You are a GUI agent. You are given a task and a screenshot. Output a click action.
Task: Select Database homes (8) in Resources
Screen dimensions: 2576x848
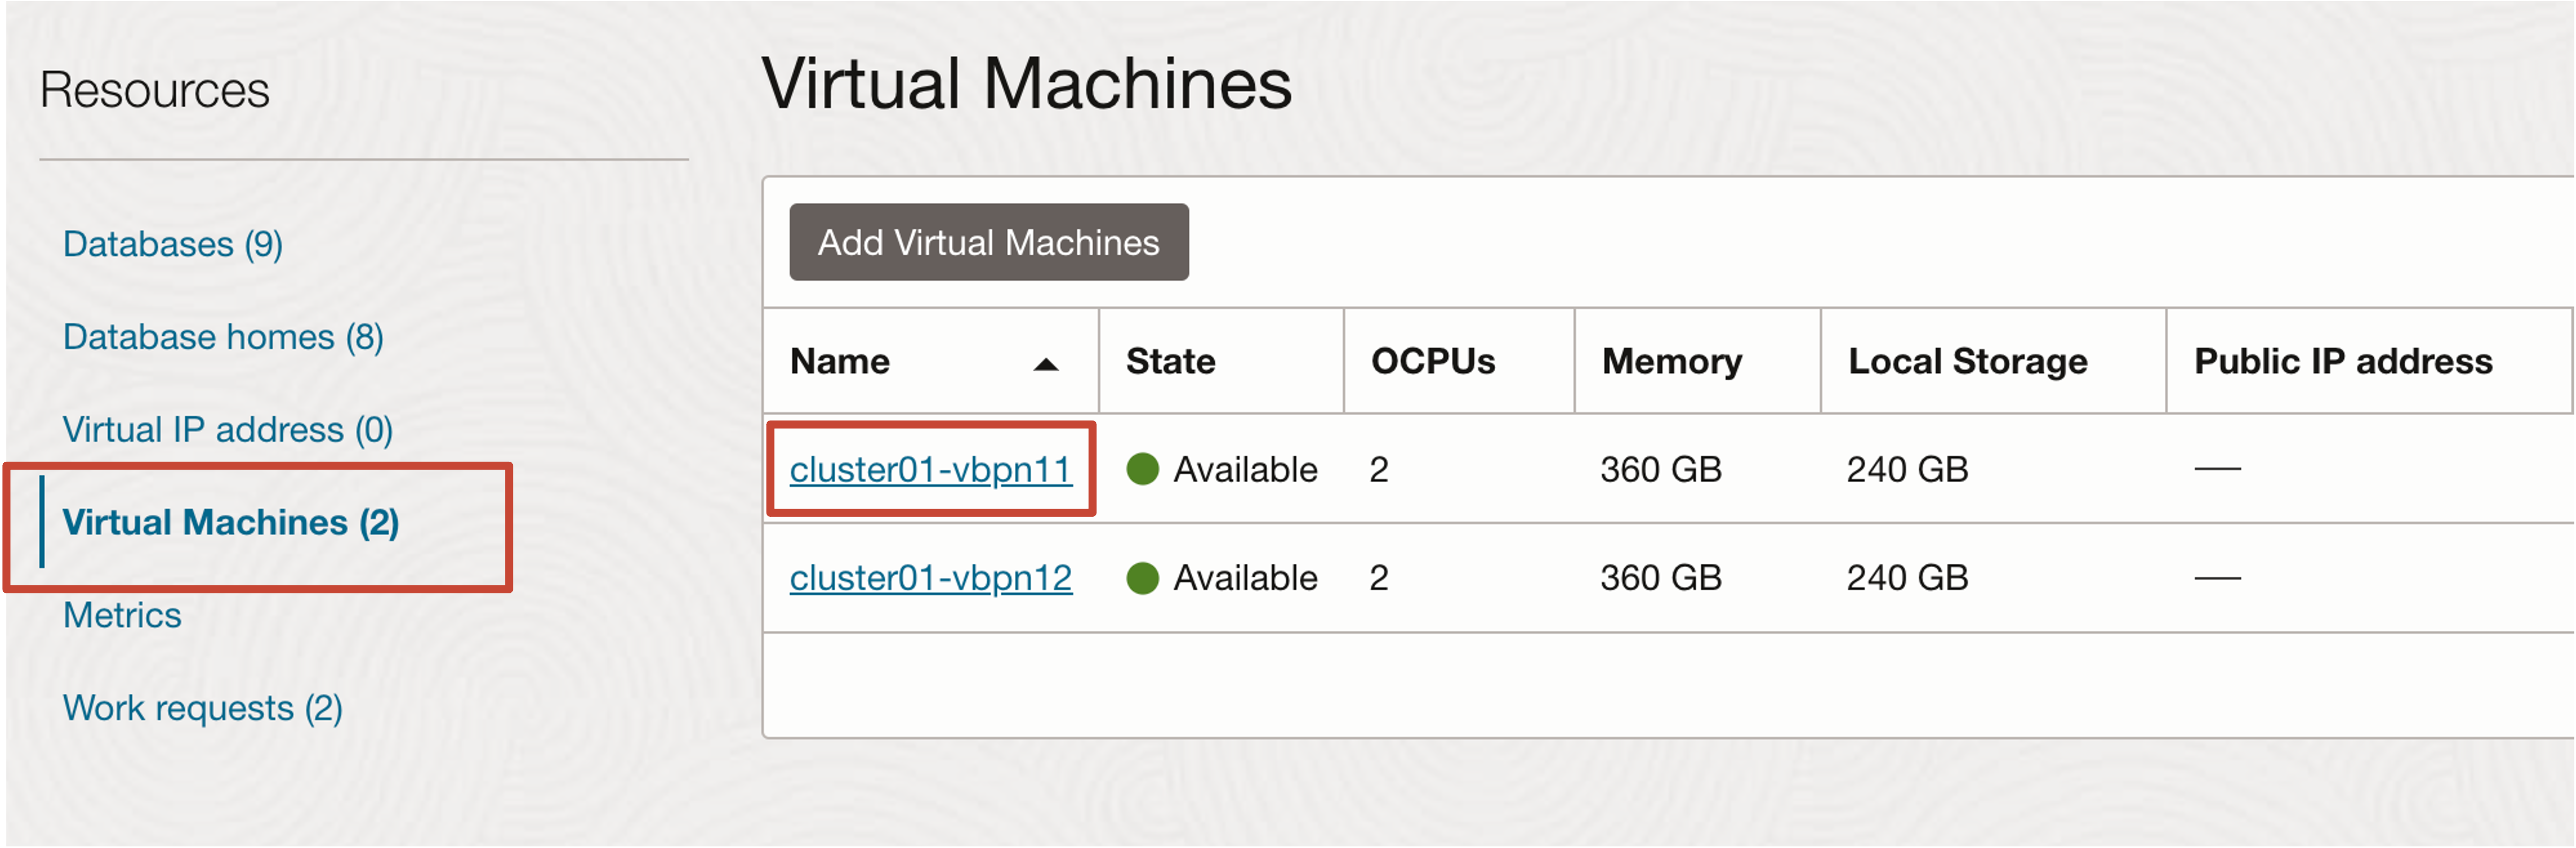click(x=222, y=337)
